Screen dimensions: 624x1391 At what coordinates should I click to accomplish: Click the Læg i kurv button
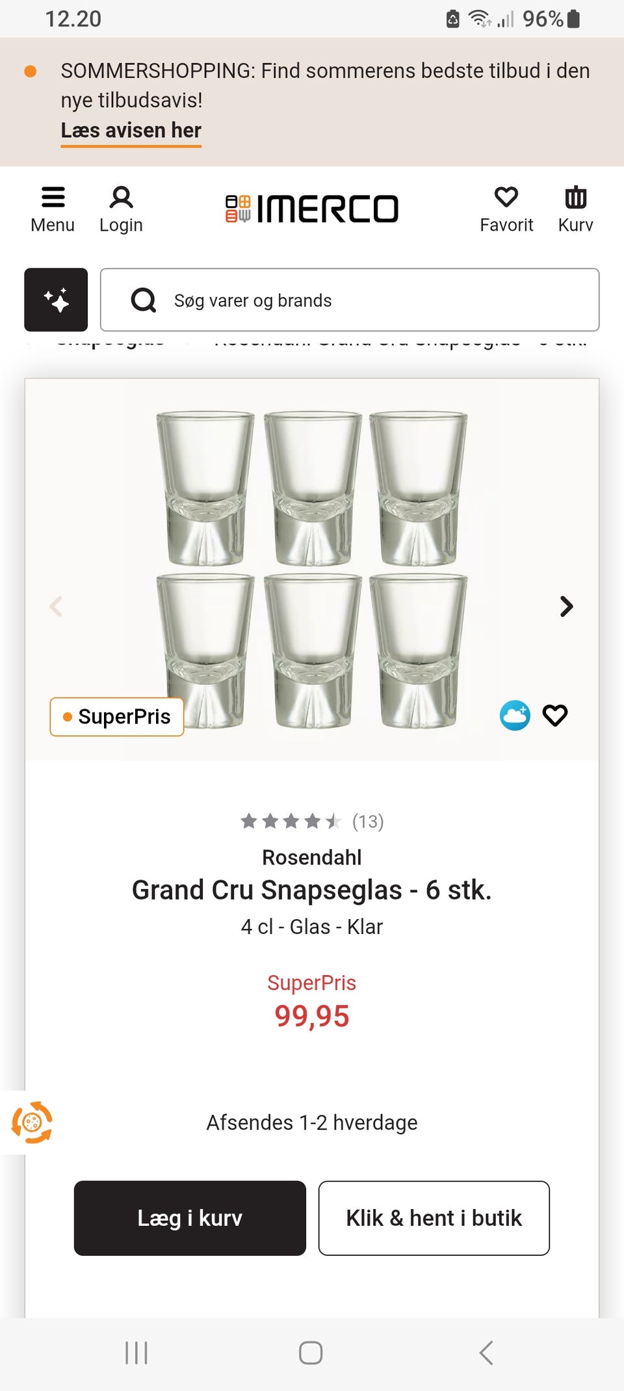point(190,1218)
